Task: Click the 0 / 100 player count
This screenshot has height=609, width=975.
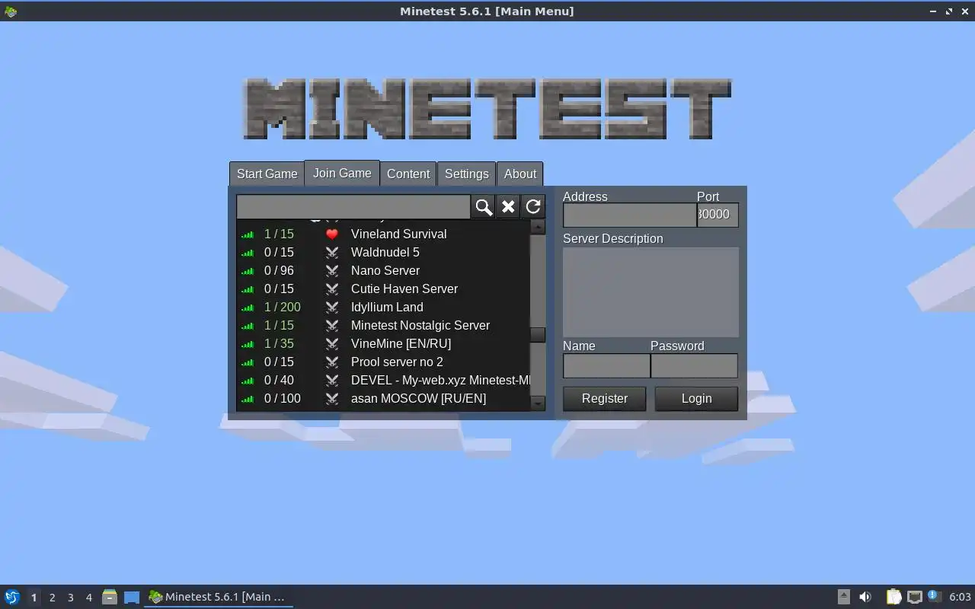Action: [x=283, y=398]
